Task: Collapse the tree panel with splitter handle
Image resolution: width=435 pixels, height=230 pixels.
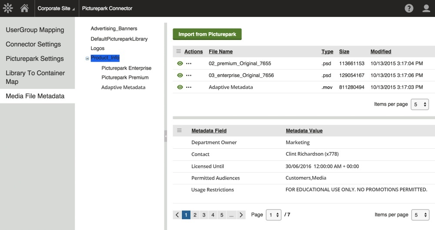Action: [x=166, y=136]
